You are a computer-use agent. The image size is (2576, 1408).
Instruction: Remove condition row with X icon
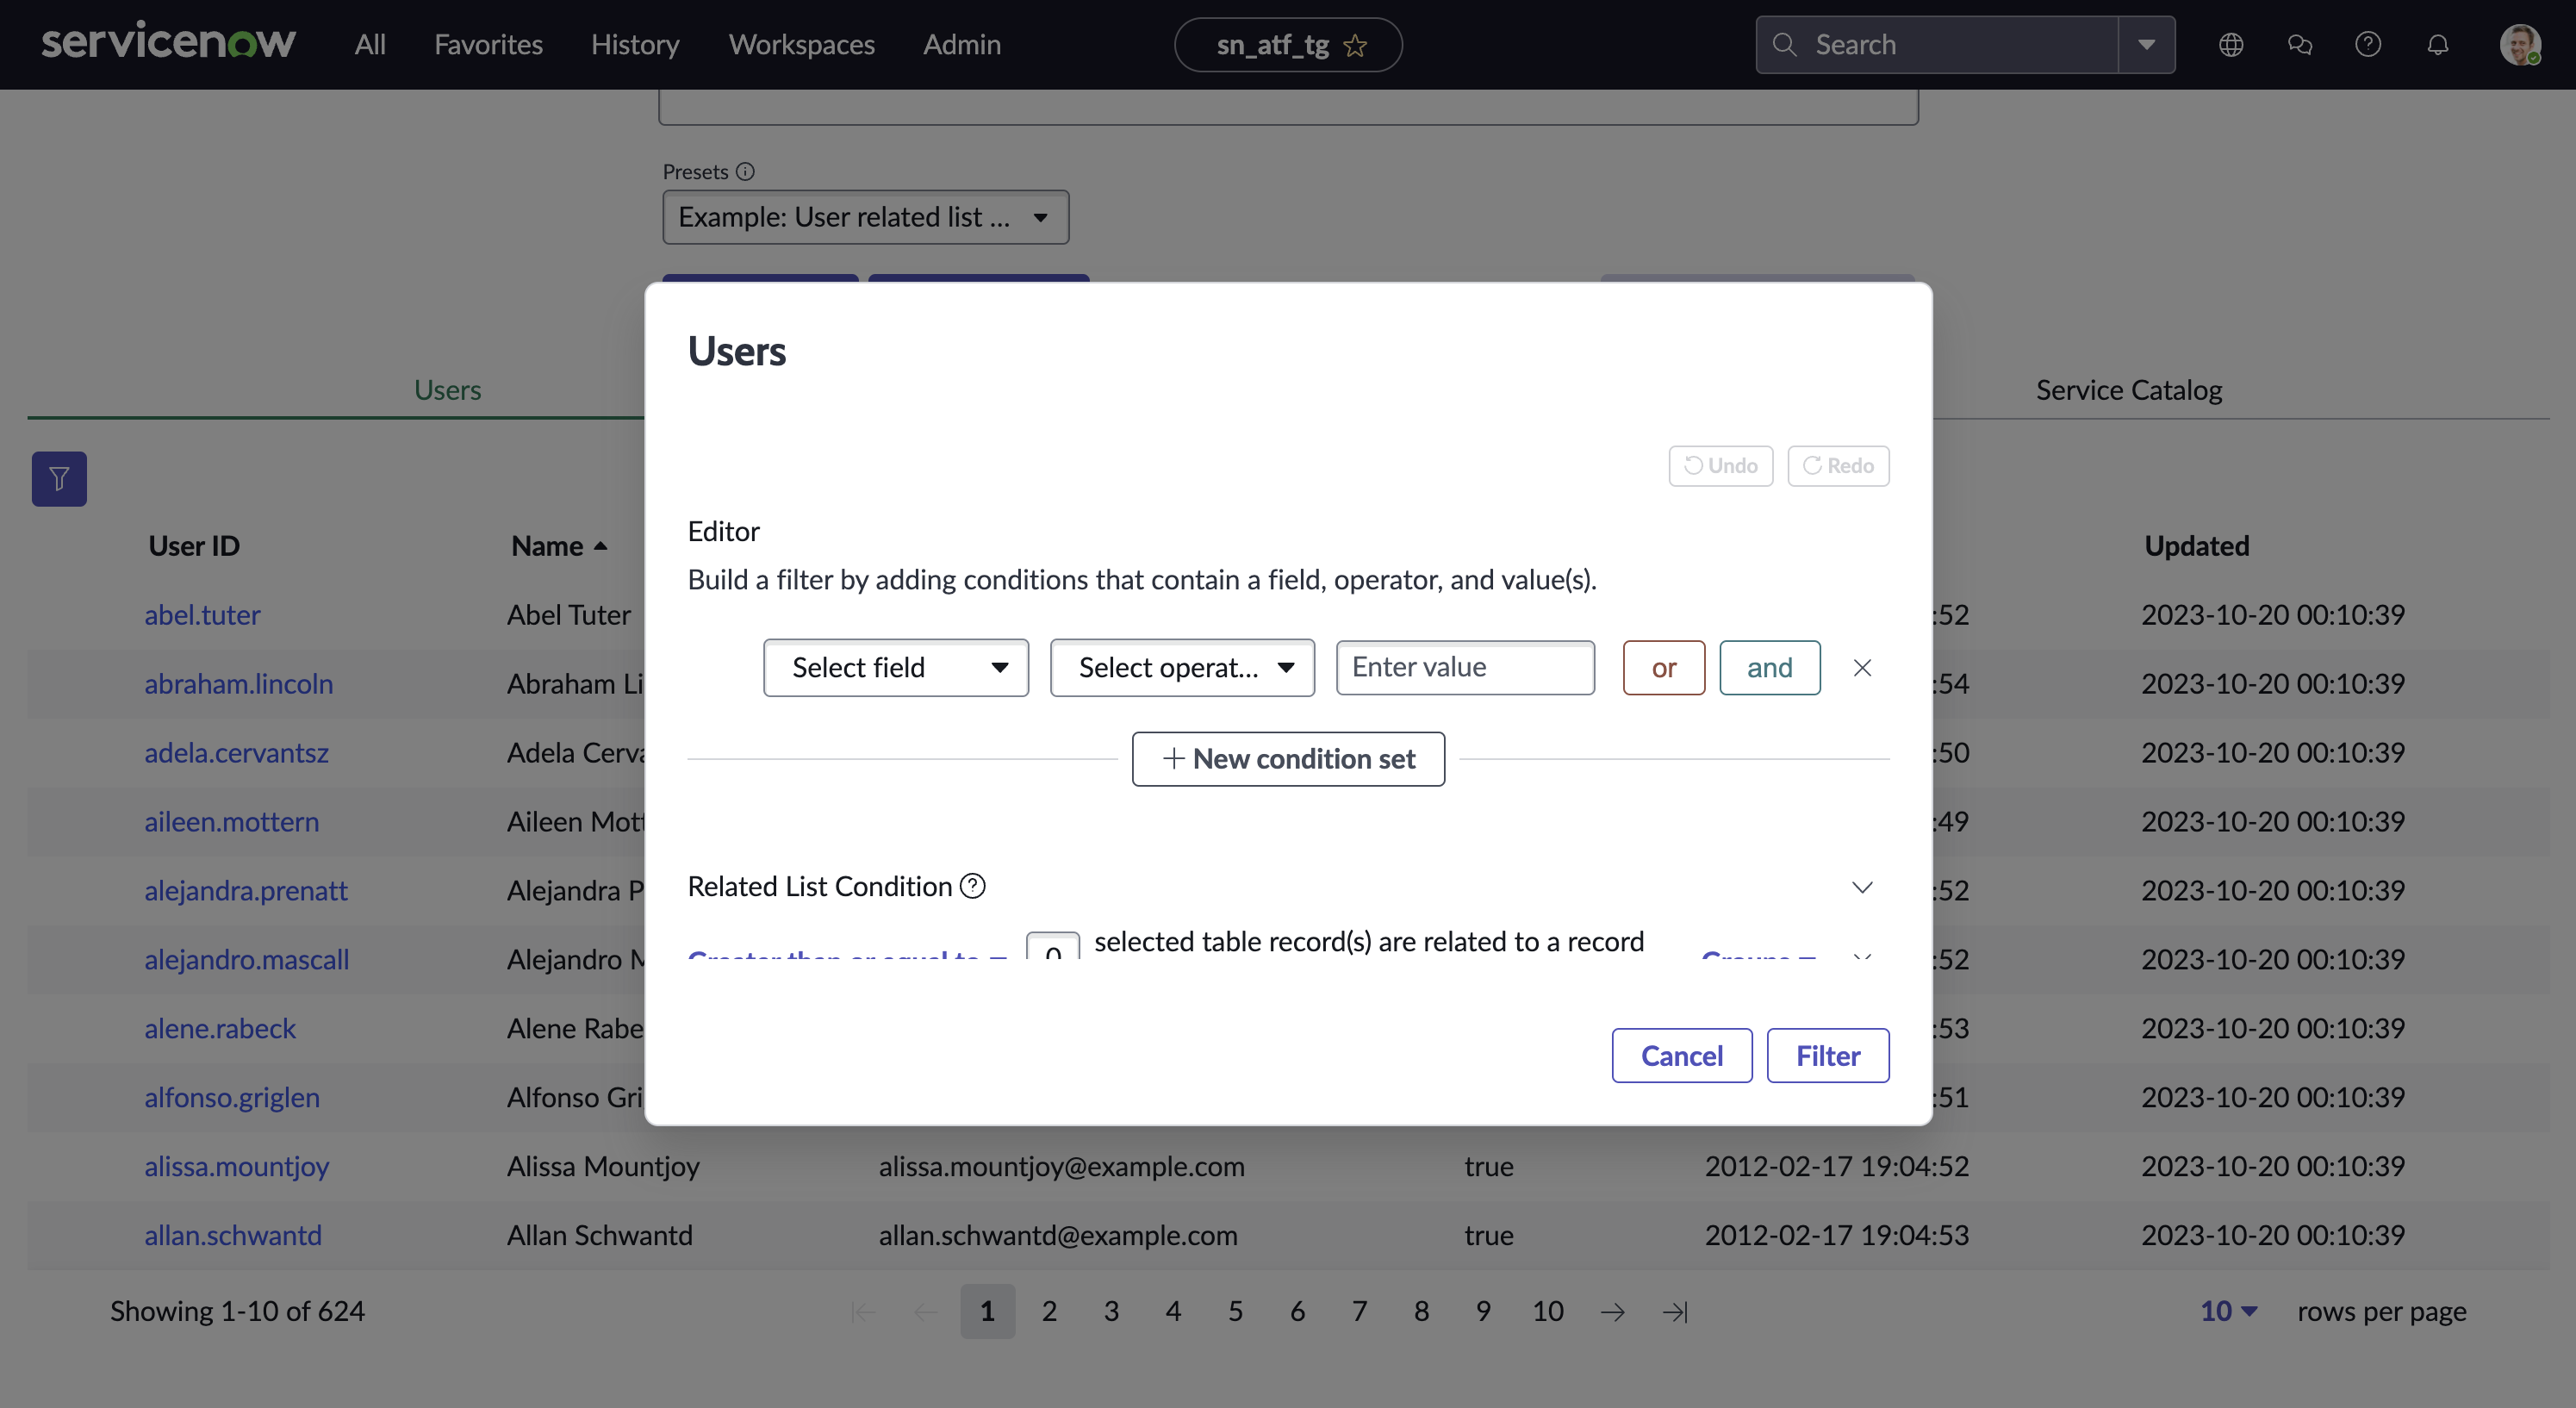click(1862, 668)
